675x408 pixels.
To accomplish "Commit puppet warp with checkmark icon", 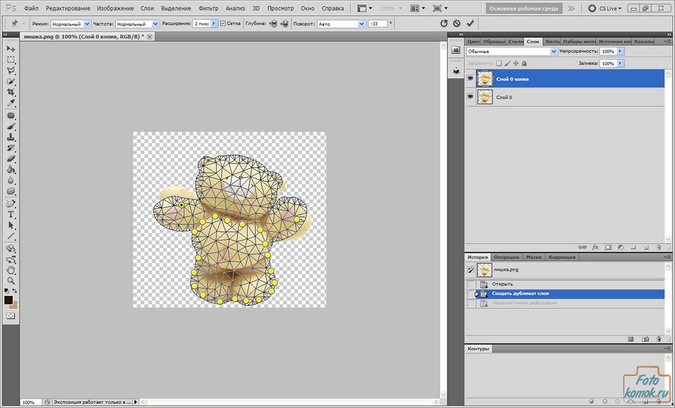I will 470,23.
